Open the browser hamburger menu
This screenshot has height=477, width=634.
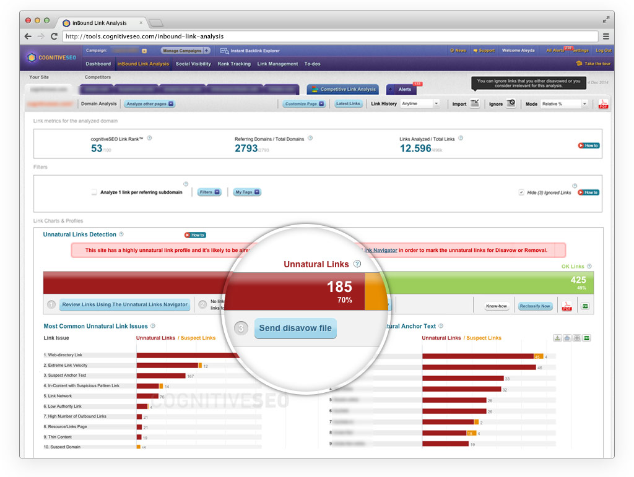(606, 37)
